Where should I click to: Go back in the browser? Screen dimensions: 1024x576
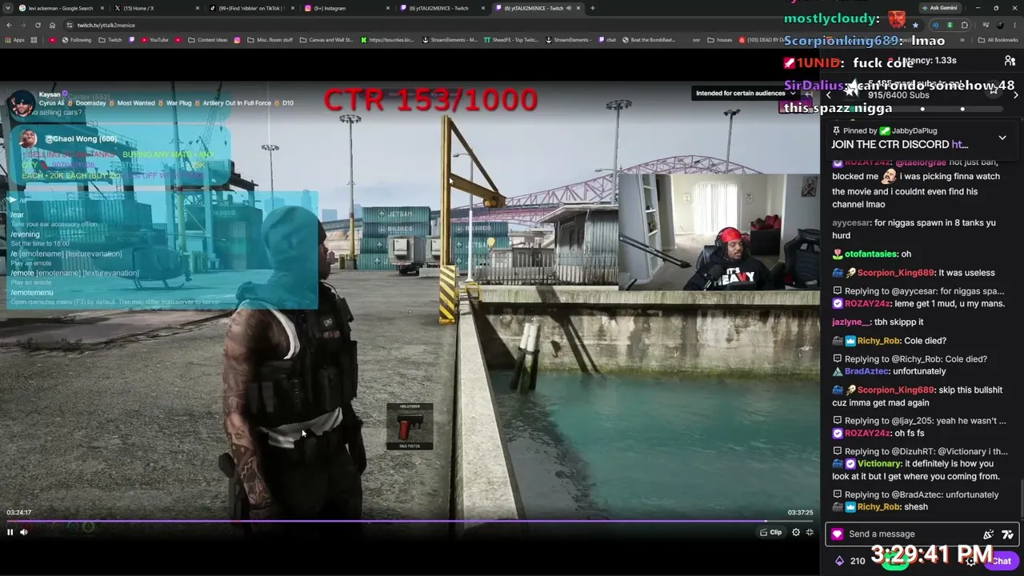[x=9, y=25]
